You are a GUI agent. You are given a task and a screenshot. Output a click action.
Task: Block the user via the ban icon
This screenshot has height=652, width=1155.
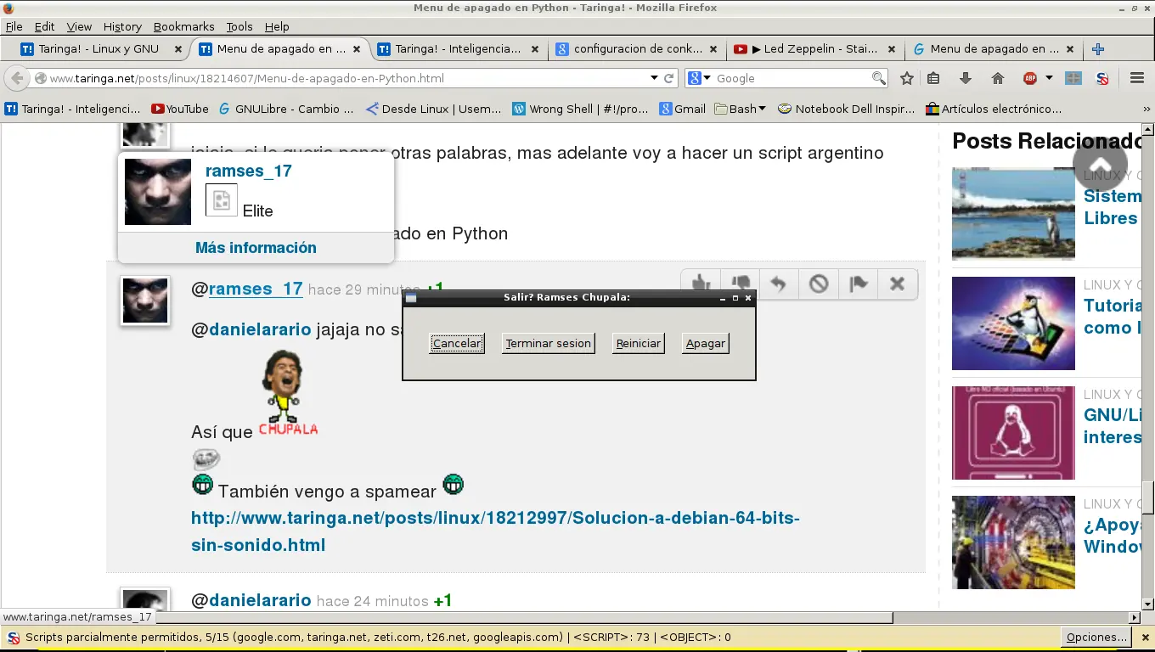[x=819, y=284]
